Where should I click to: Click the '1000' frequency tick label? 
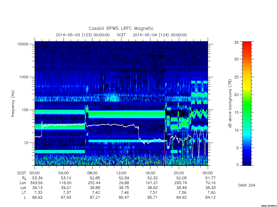(x=24, y=77)
